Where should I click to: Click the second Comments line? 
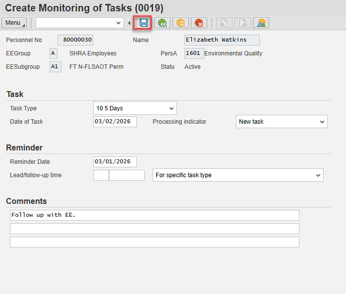pyautogui.click(x=154, y=229)
